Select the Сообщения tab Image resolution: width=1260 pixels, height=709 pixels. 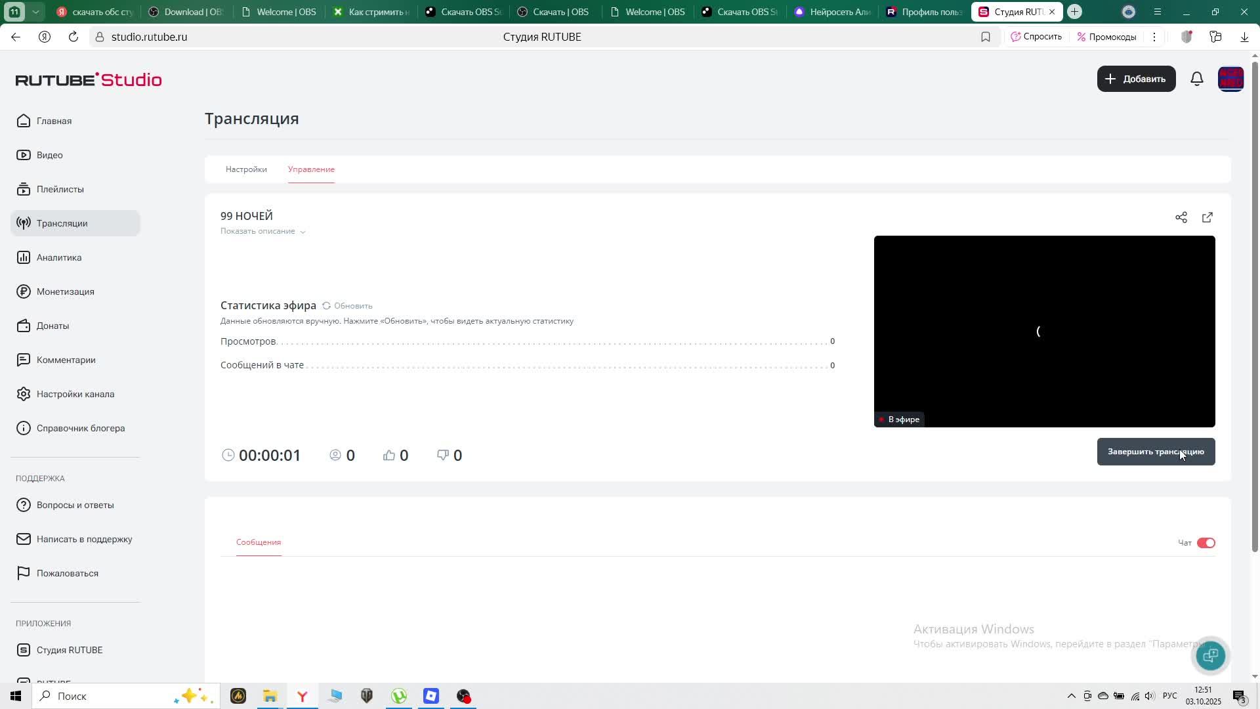(x=259, y=542)
